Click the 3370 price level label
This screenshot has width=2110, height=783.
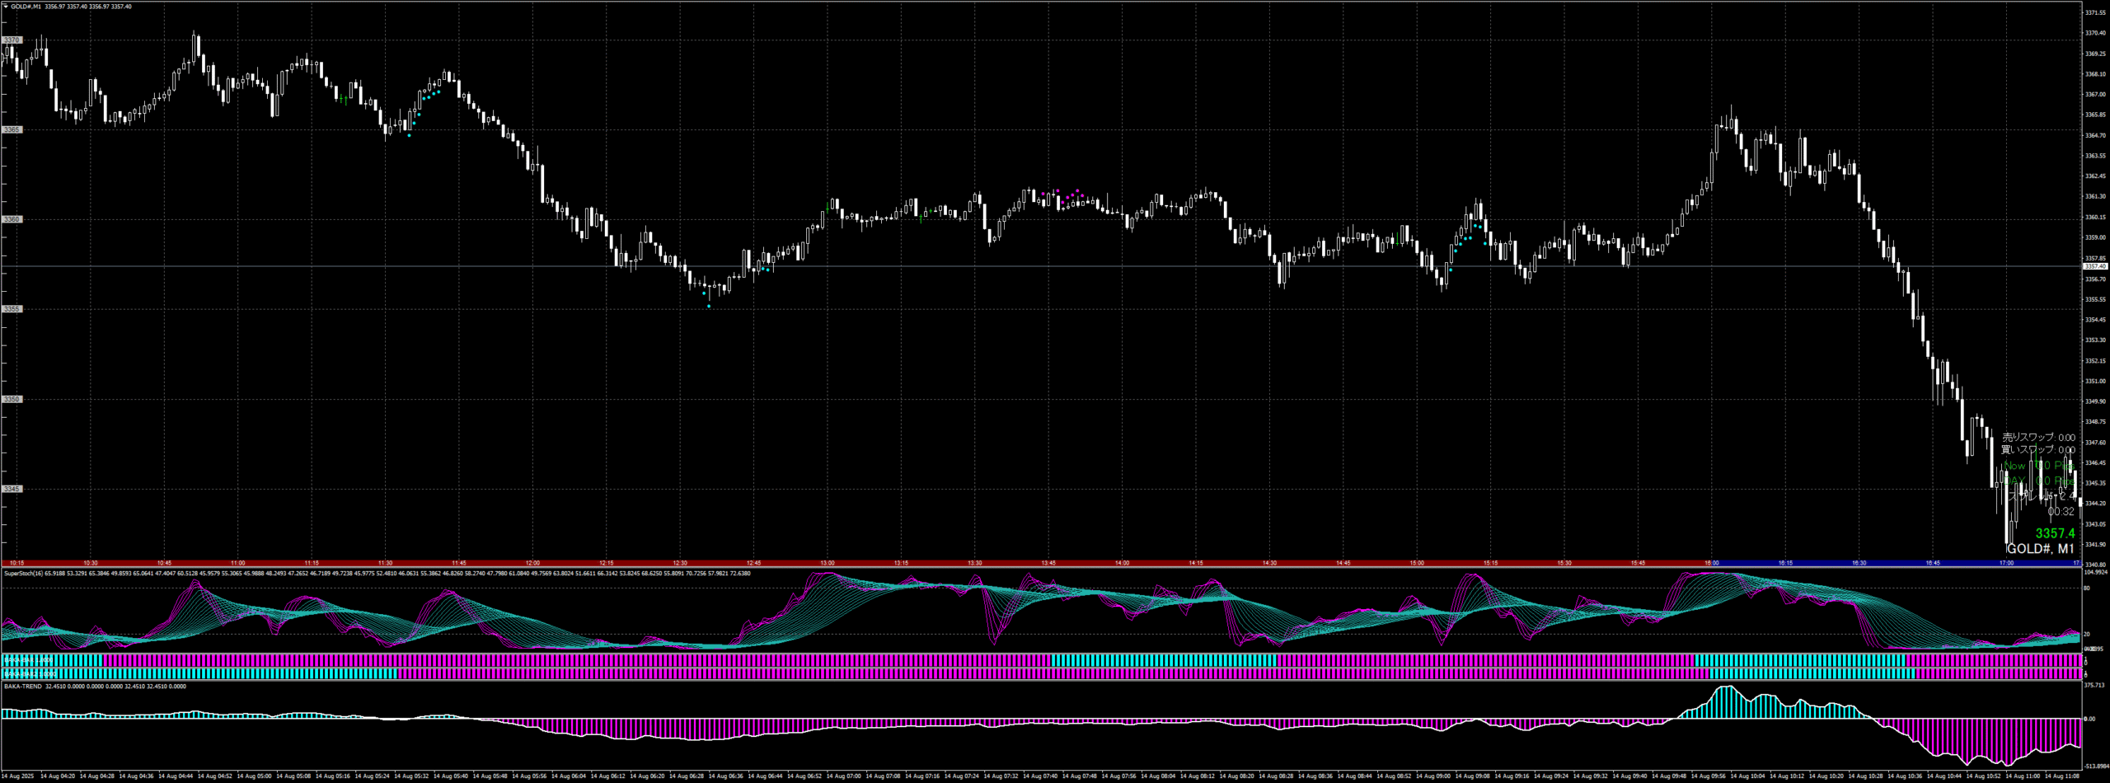(12, 40)
